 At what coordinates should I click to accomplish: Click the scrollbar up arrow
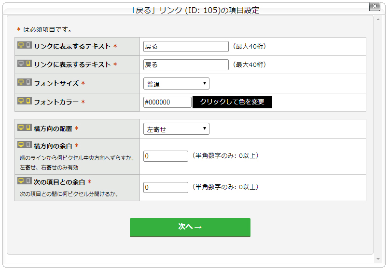[378, 19]
